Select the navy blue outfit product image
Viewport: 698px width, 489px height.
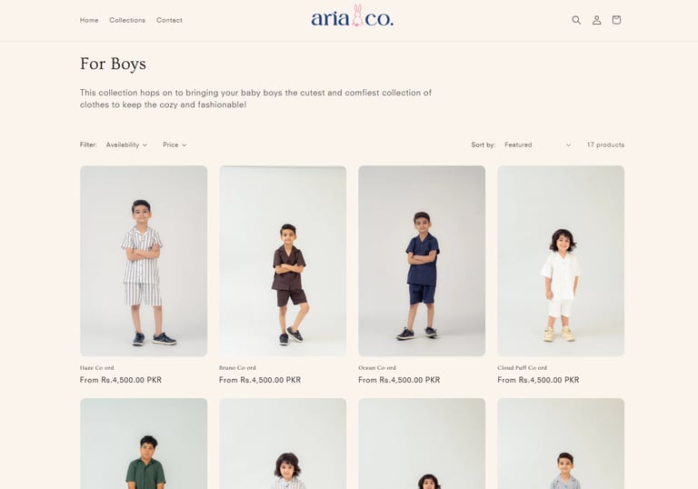(x=422, y=261)
